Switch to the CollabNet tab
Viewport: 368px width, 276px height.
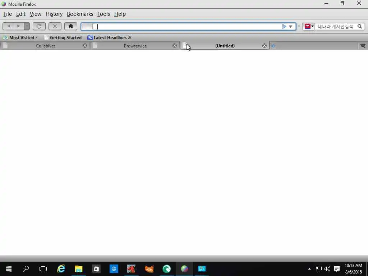click(45, 46)
